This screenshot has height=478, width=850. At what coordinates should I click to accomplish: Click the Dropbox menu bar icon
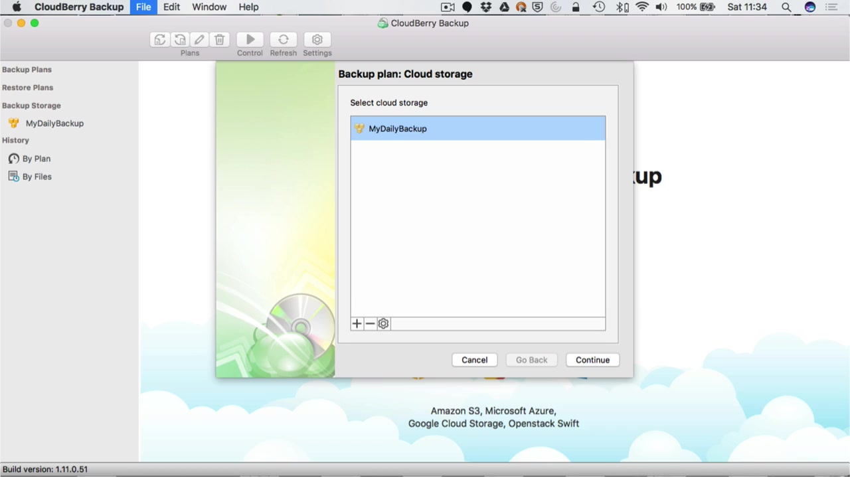(486, 7)
